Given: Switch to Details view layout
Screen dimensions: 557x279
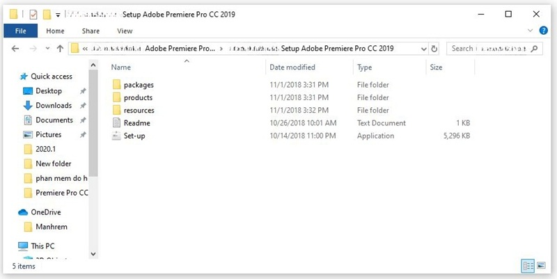Looking at the screenshot, I should [528, 266].
